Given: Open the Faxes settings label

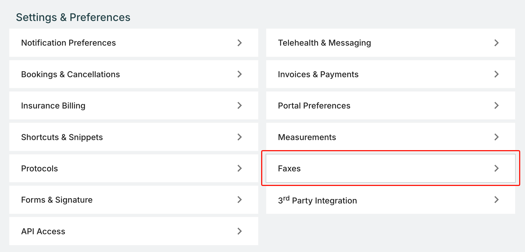Looking at the screenshot, I should point(289,168).
